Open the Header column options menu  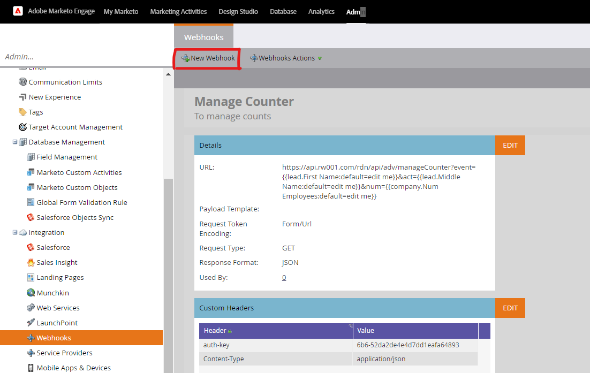point(350,326)
